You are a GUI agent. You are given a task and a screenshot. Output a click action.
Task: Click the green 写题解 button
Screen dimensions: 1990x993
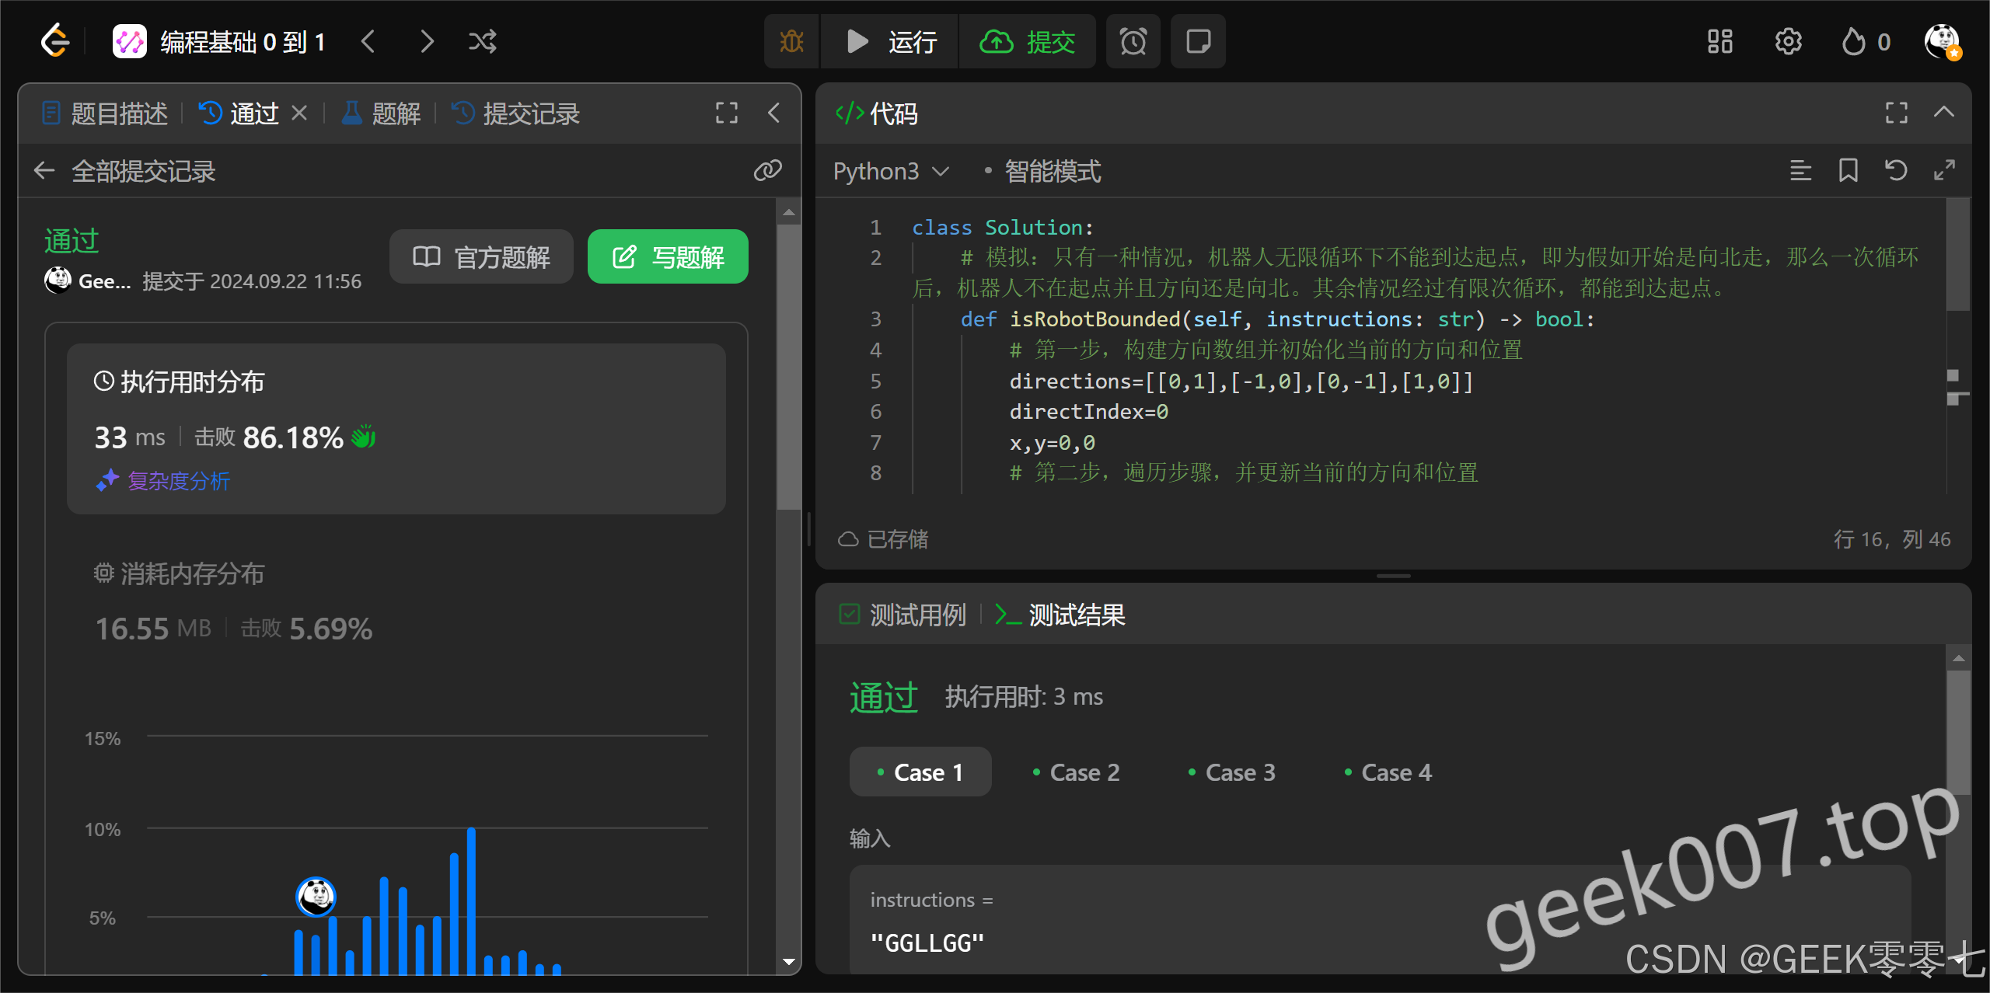pos(668,256)
